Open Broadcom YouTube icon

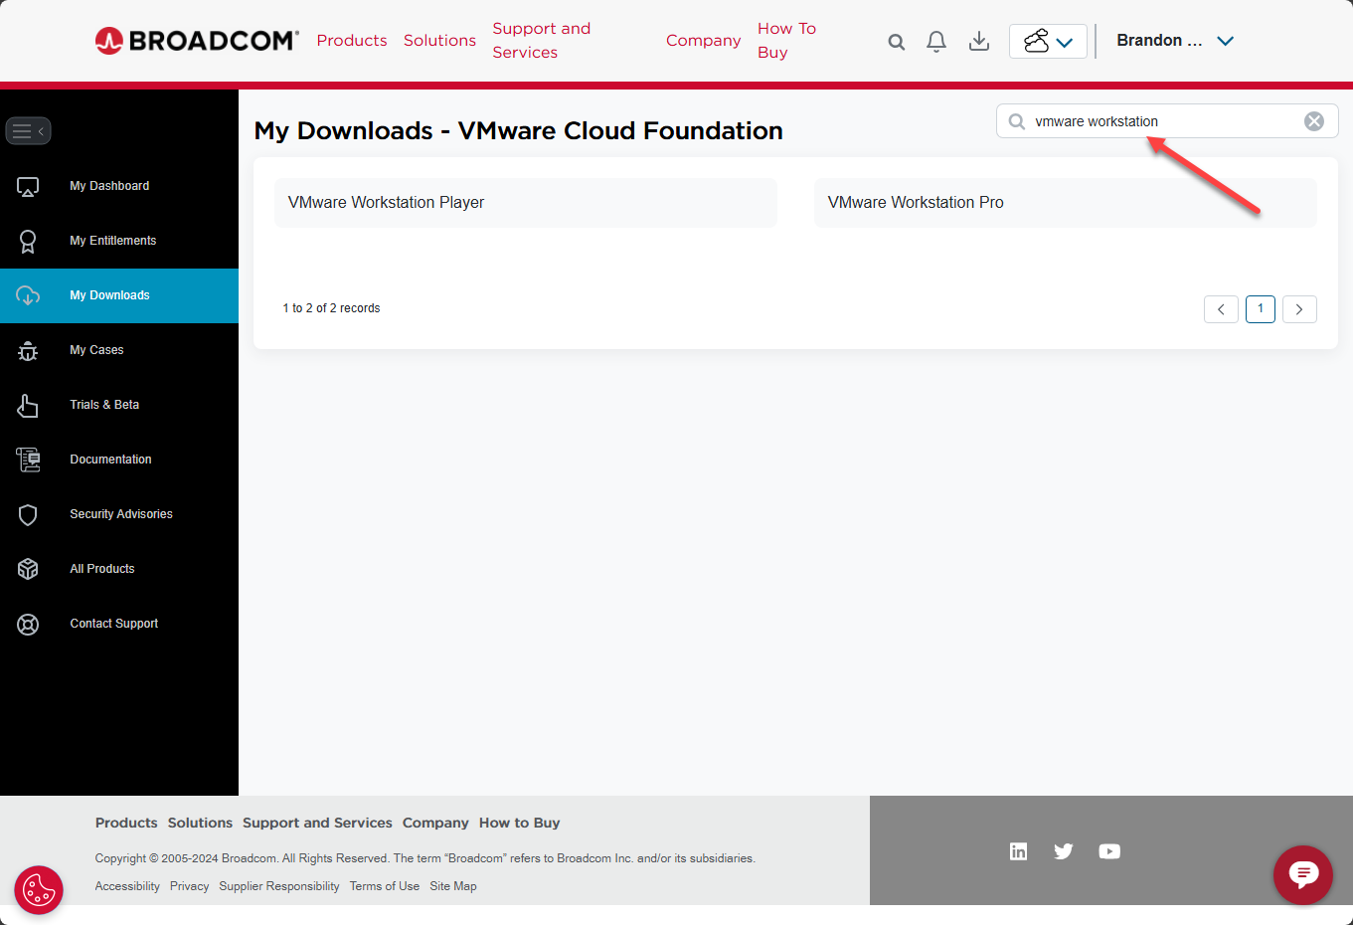1109,851
